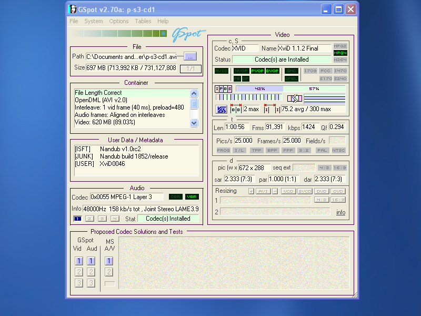The image size is (421, 316).
Task: Click the PROG scan indicator
Action: point(223,150)
